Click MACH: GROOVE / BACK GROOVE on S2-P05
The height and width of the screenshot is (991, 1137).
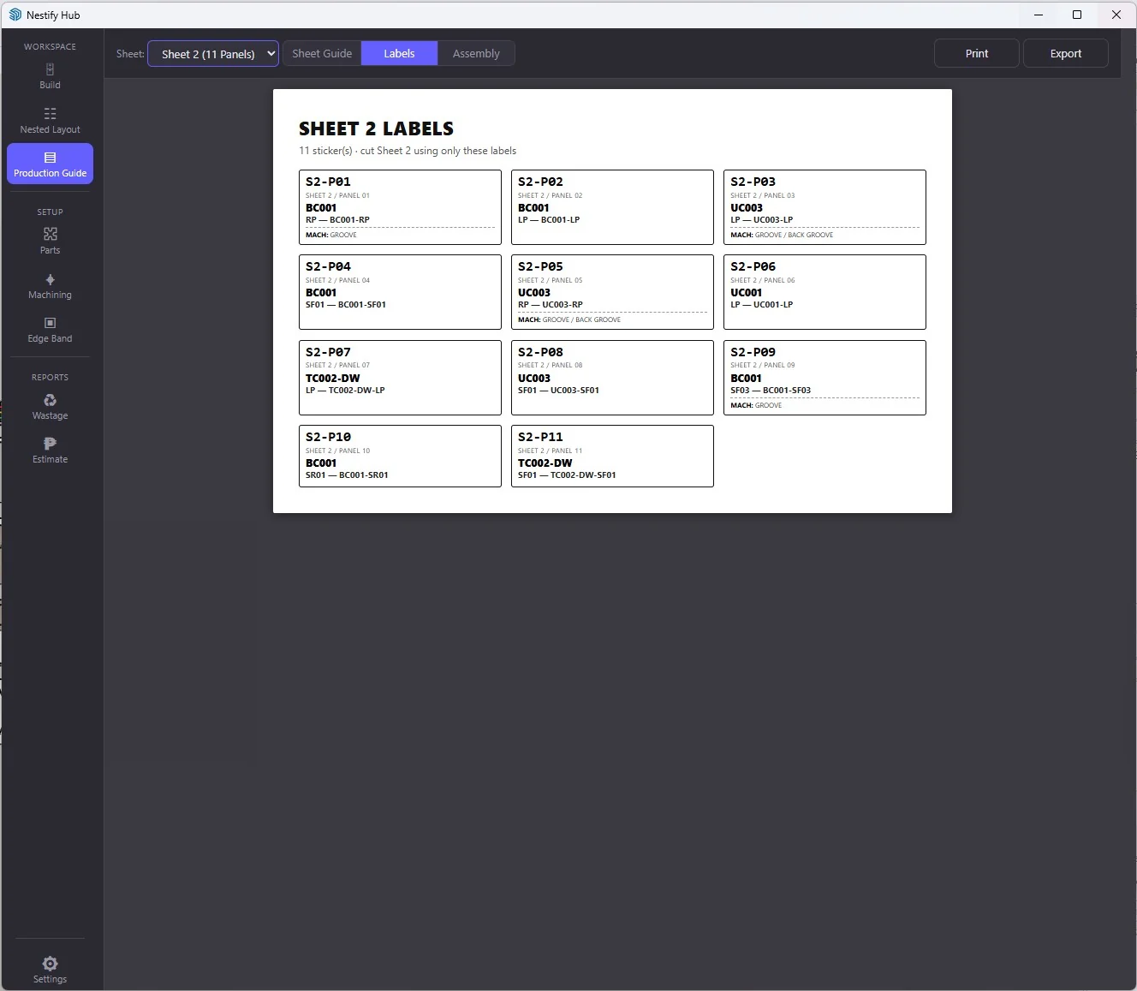coord(569,320)
